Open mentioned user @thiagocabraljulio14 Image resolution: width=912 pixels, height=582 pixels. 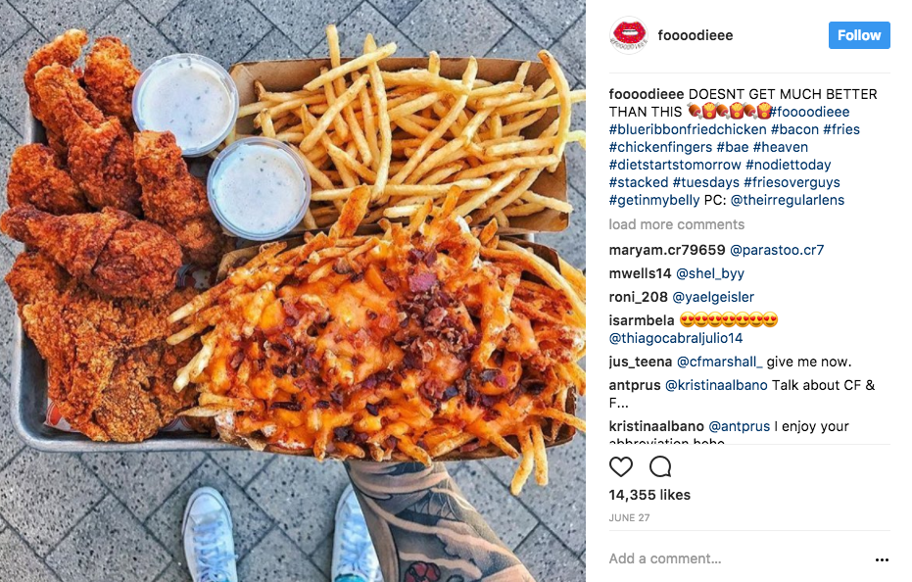tap(675, 338)
